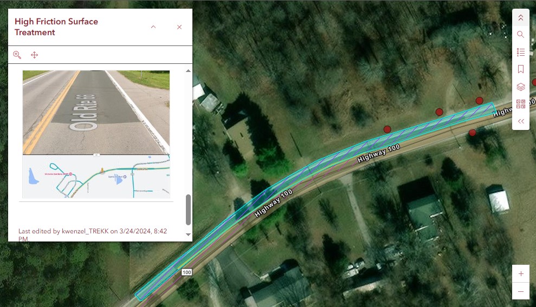Click the popup's vertical scrollbar thumb

click(188, 210)
